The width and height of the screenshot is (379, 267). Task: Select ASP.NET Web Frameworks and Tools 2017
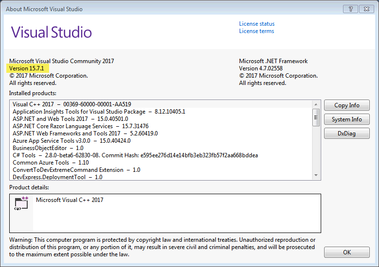tap(162, 133)
